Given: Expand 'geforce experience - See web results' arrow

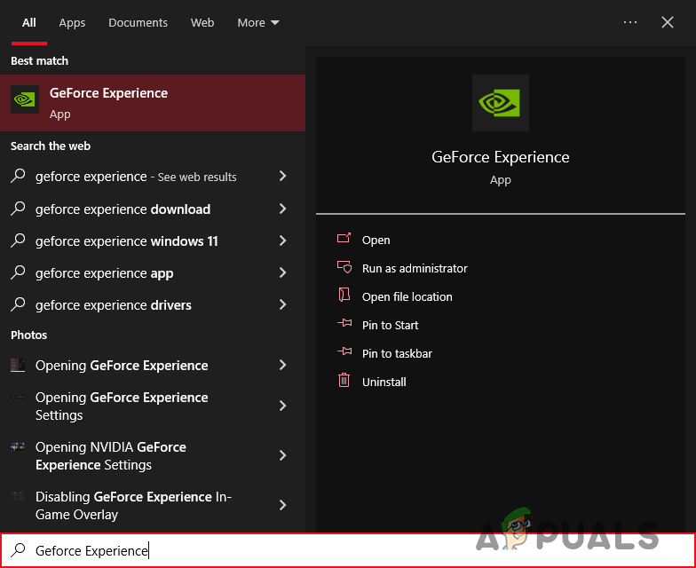Looking at the screenshot, I should pos(282,176).
